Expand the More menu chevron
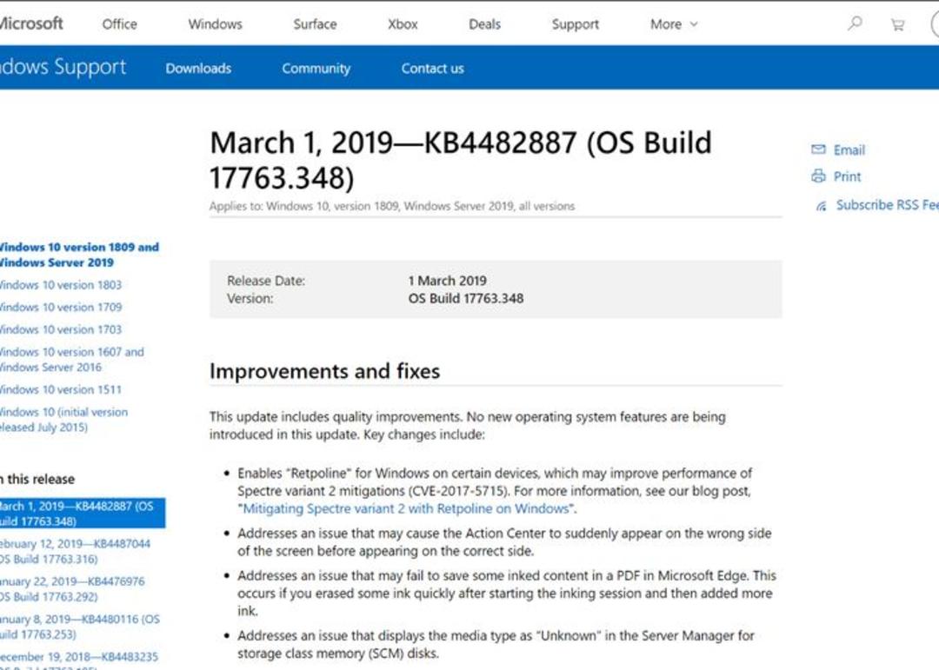 [694, 24]
